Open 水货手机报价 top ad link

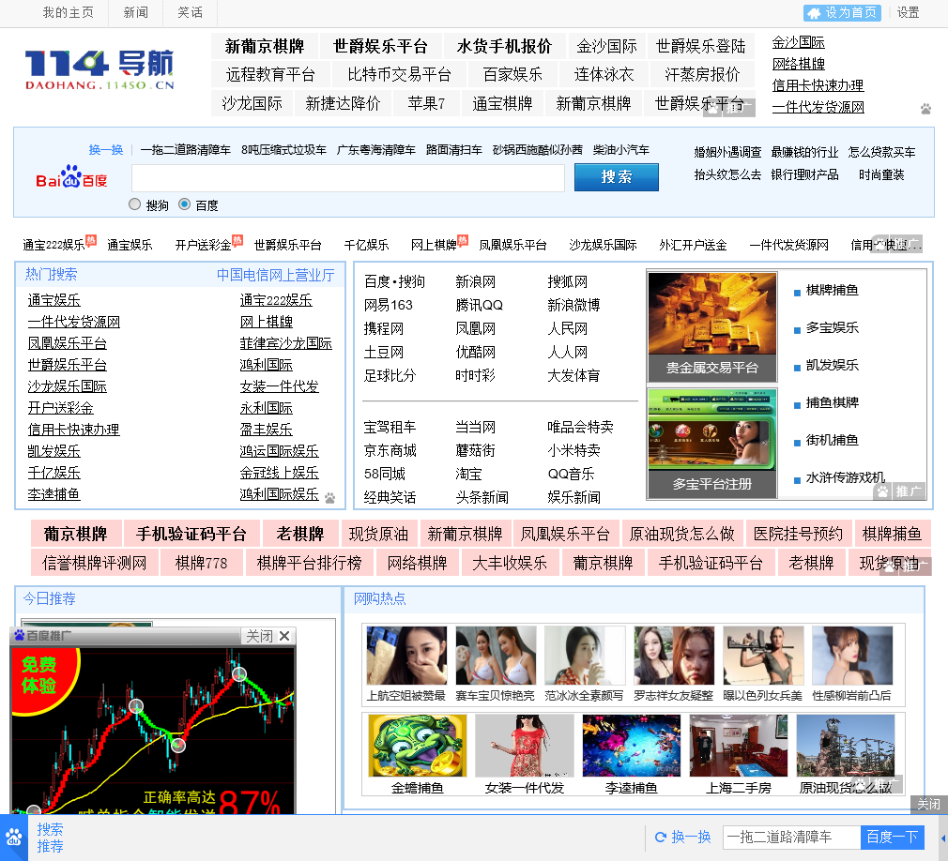(504, 46)
